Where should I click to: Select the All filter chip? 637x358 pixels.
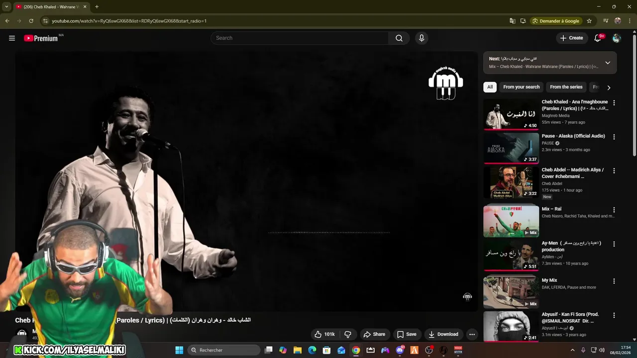click(490, 87)
